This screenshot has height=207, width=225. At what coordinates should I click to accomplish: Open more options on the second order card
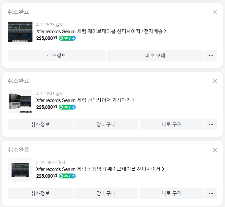pos(211,124)
